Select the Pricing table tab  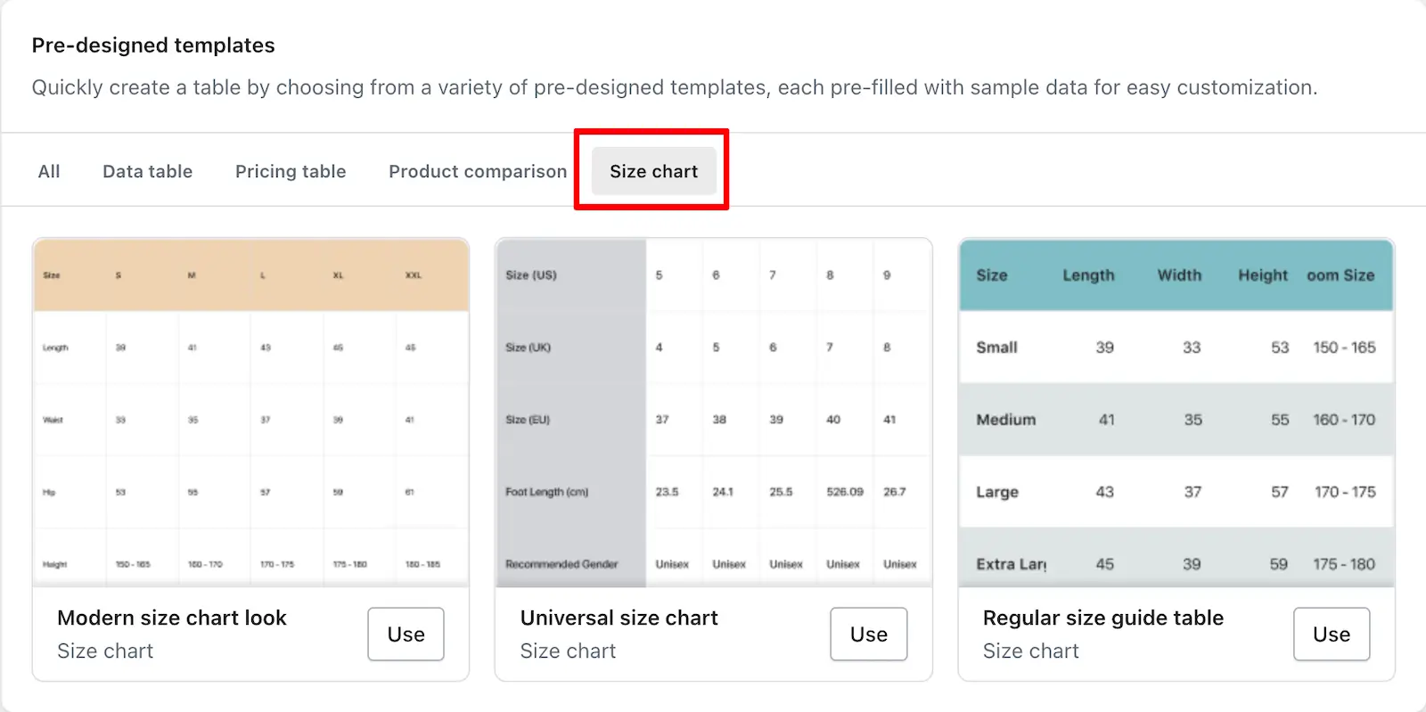coord(291,171)
